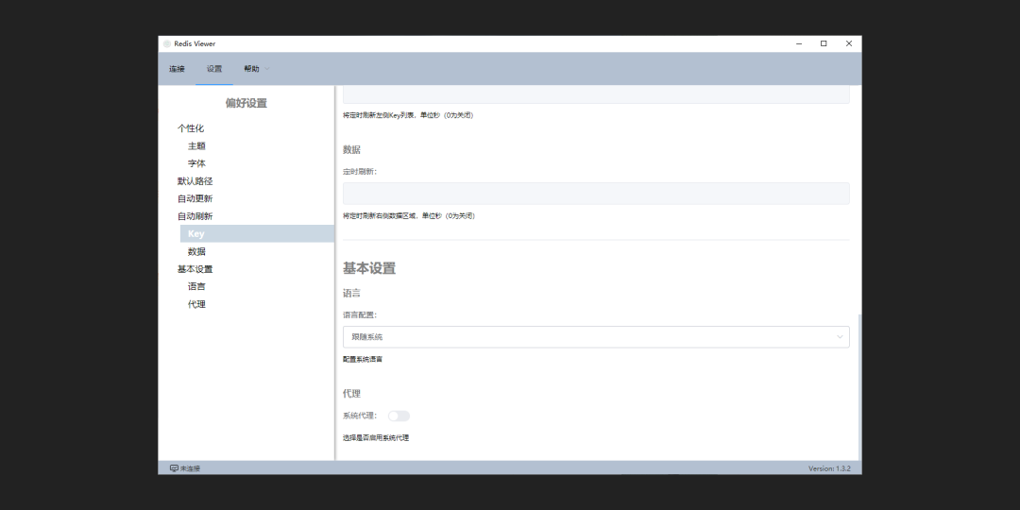1020x510 pixels.
Task: Select 主题 in preferences sidebar
Action: coord(196,145)
